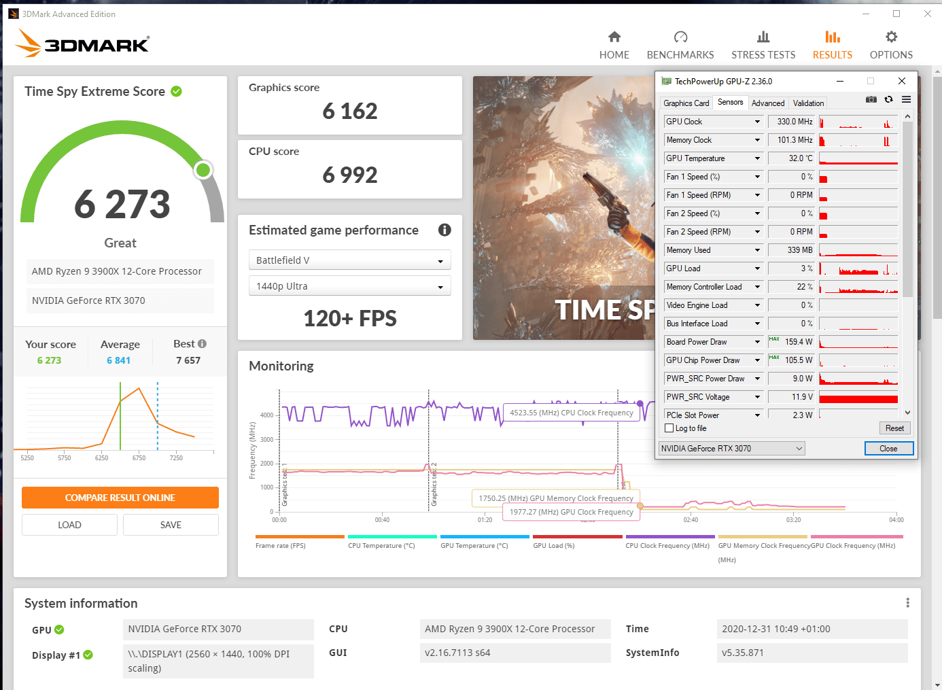Click the GPU Clock history graph
The width and height of the screenshot is (942, 690).
(x=858, y=122)
